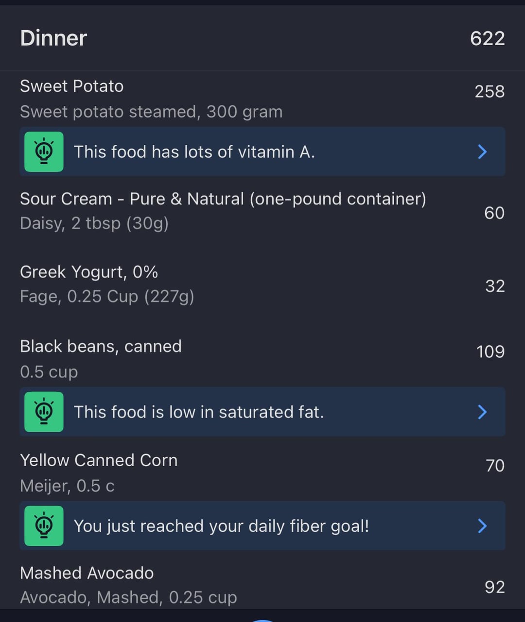
Task: Open the Sweet Potato food entry
Action: 262,99
